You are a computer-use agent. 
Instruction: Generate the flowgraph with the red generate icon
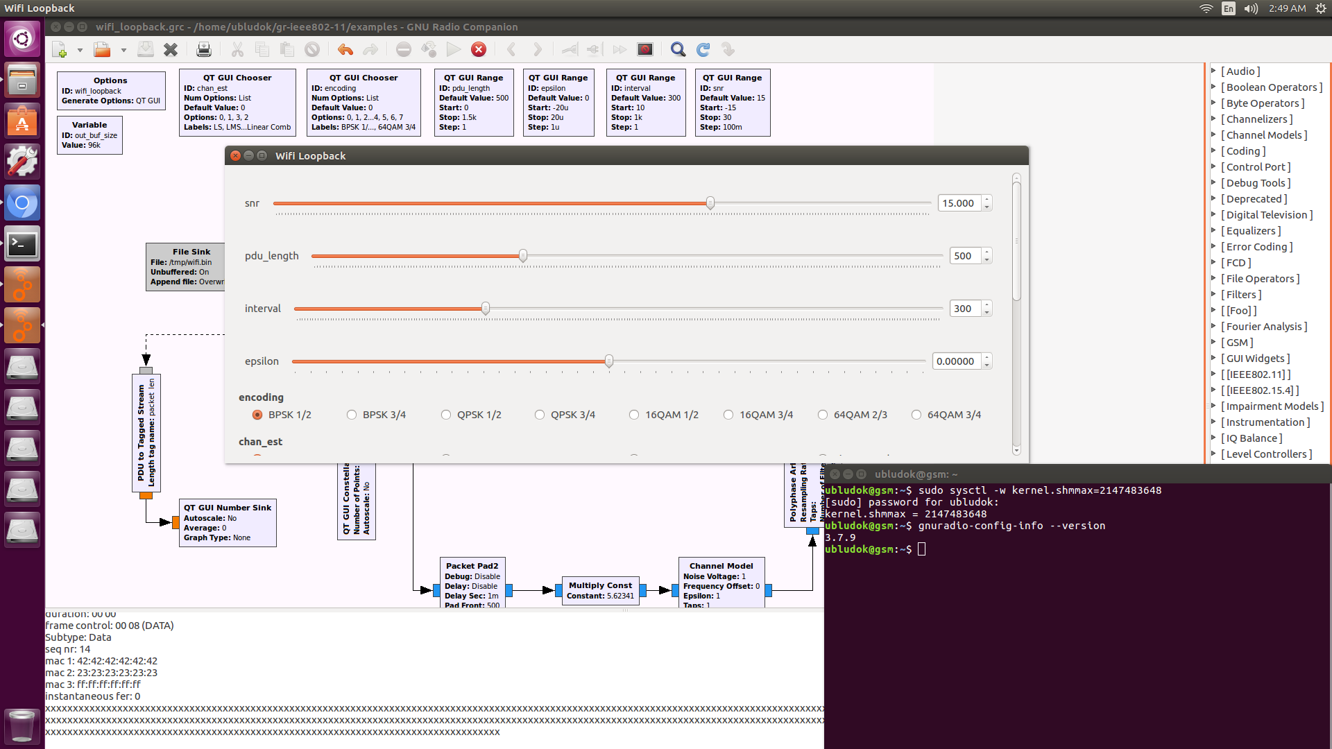click(x=645, y=49)
